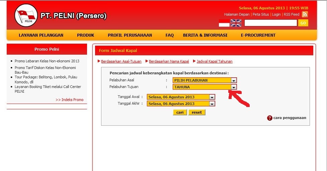Click the red question mark help icon
Image resolution: width=327 pixels, height=171 pixels.
pyautogui.click(x=270, y=118)
